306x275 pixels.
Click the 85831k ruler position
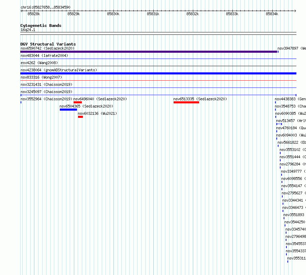point(153,14)
